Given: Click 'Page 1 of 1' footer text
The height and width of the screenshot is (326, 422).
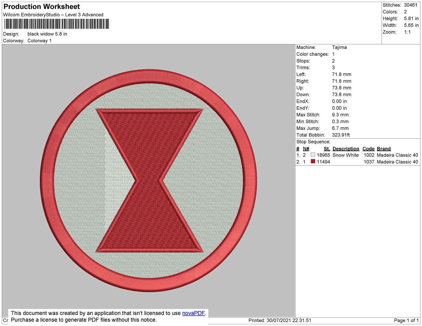Looking at the screenshot, I should tap(406, 320).
